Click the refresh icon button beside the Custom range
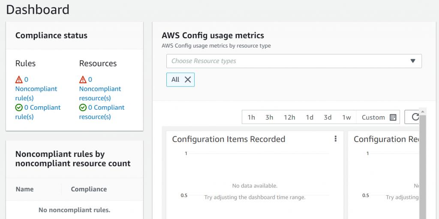This screenshot has height=219, width=439. [412, 117]
